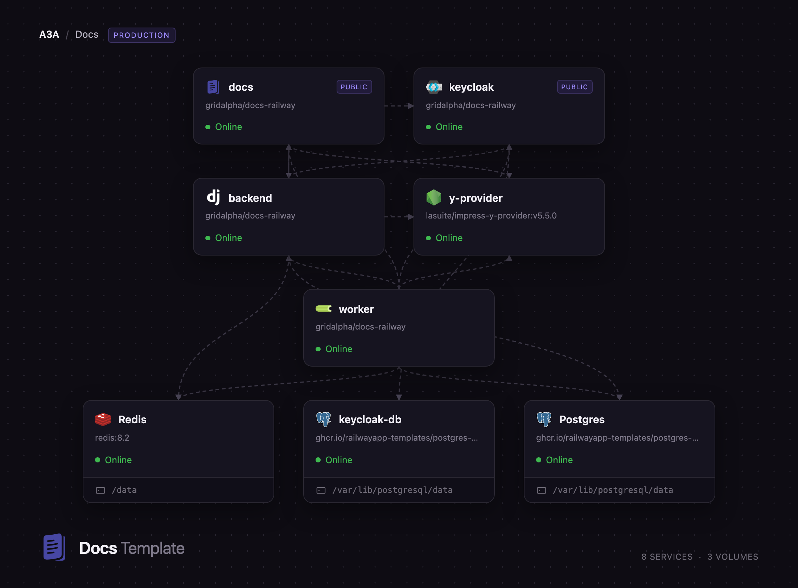Click /var/lib/postgresql/data path on Postgres card
Image resolution: width=798 pixels, height=588 pixels.
click(613, 490)
